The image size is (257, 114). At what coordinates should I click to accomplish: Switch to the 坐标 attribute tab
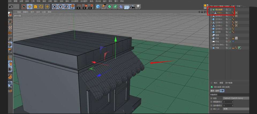pos(217,91)
